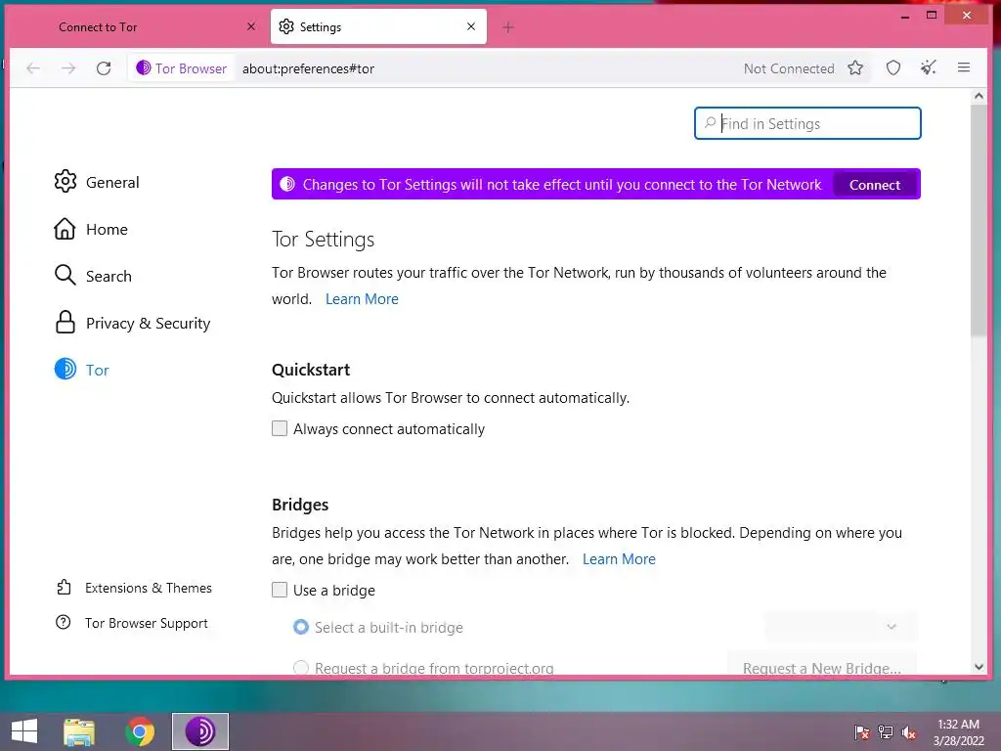The width and height of the screenshot is (1001, 751).
Task: Click the back navigation arrow
Action: coord(33,68)
